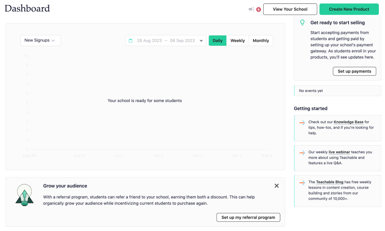Select the Daily view tab
Image resolution: width=385 pixels, height=231 pixels.
[218, 40]
